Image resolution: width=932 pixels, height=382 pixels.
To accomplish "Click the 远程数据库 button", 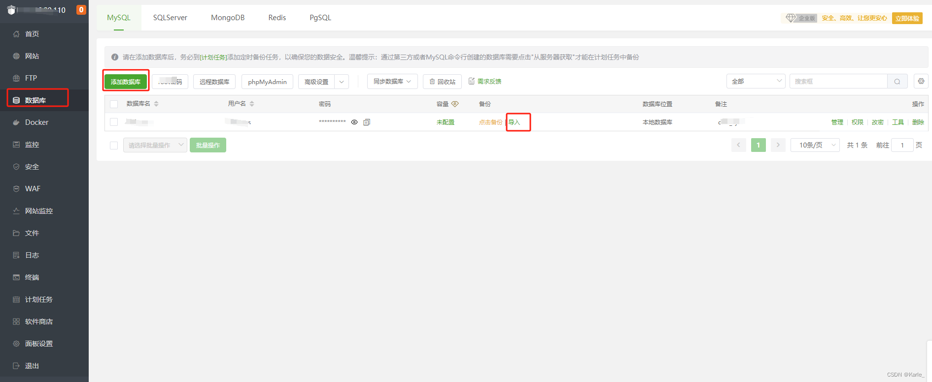I will coord(214,82).
